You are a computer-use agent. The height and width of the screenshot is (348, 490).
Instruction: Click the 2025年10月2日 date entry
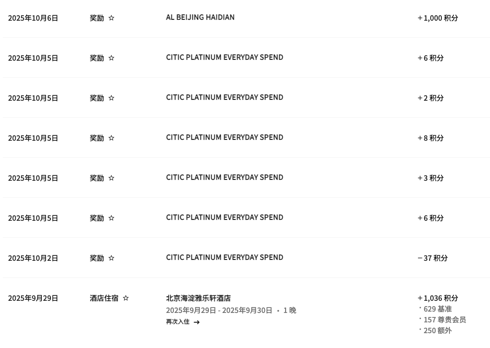pyautogui.click(x=33, y=258)
